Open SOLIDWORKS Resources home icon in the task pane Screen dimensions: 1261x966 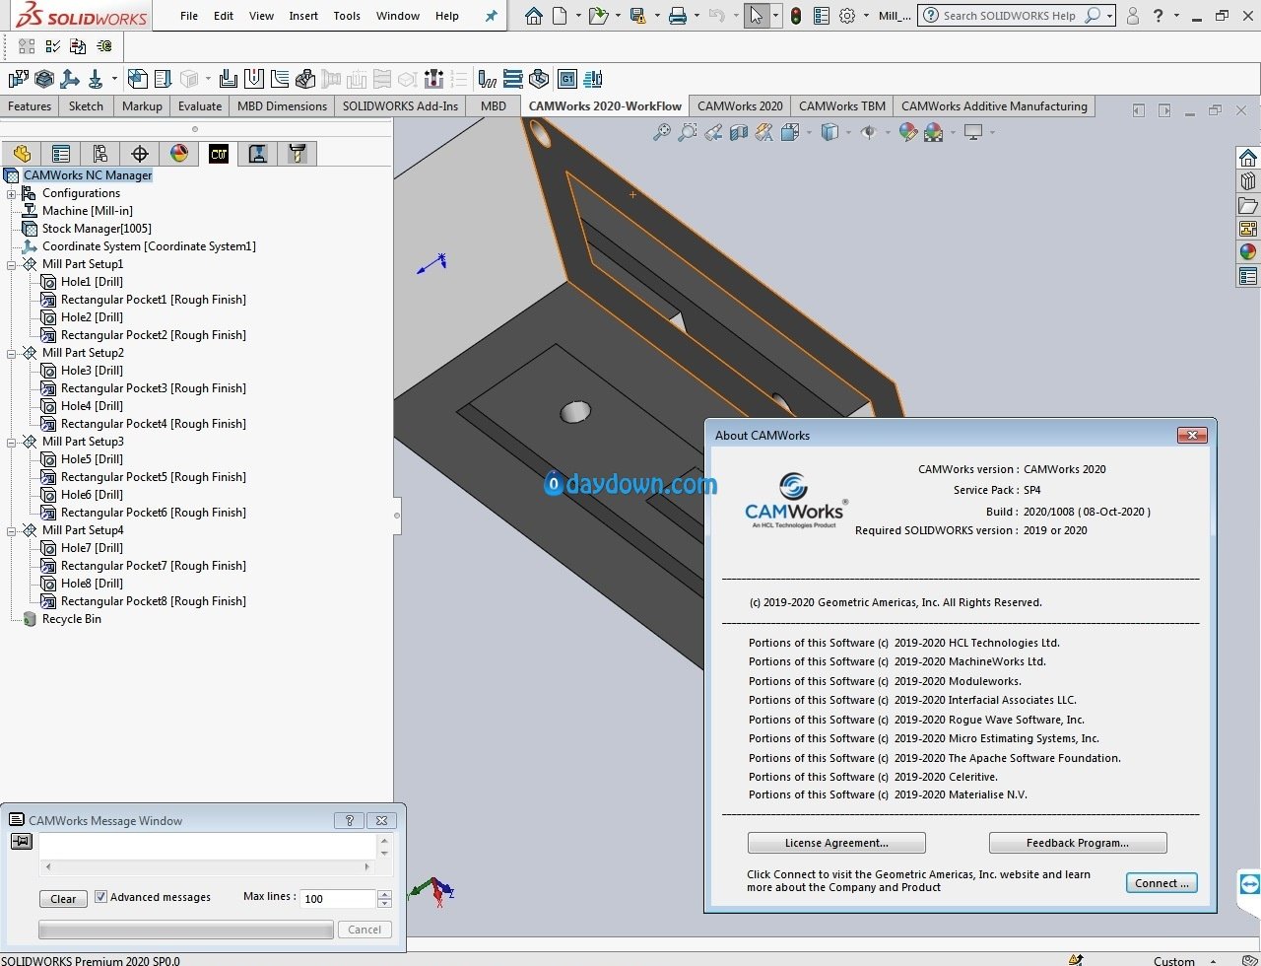point(1248,159)
